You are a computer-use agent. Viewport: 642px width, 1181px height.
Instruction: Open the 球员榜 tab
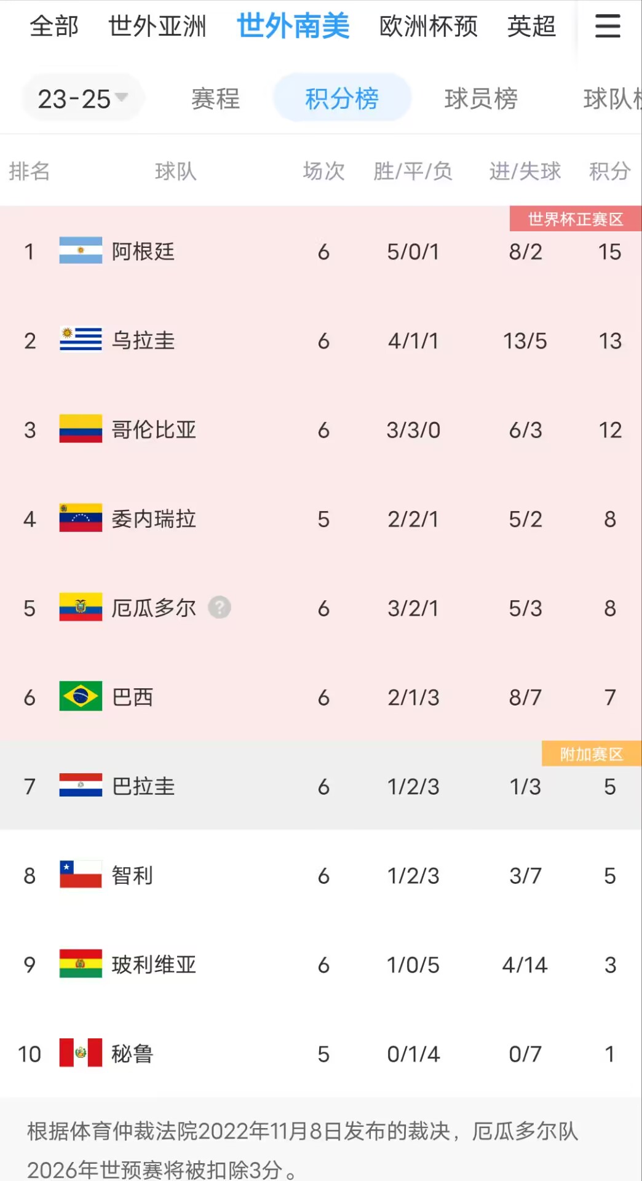(481, 98)
